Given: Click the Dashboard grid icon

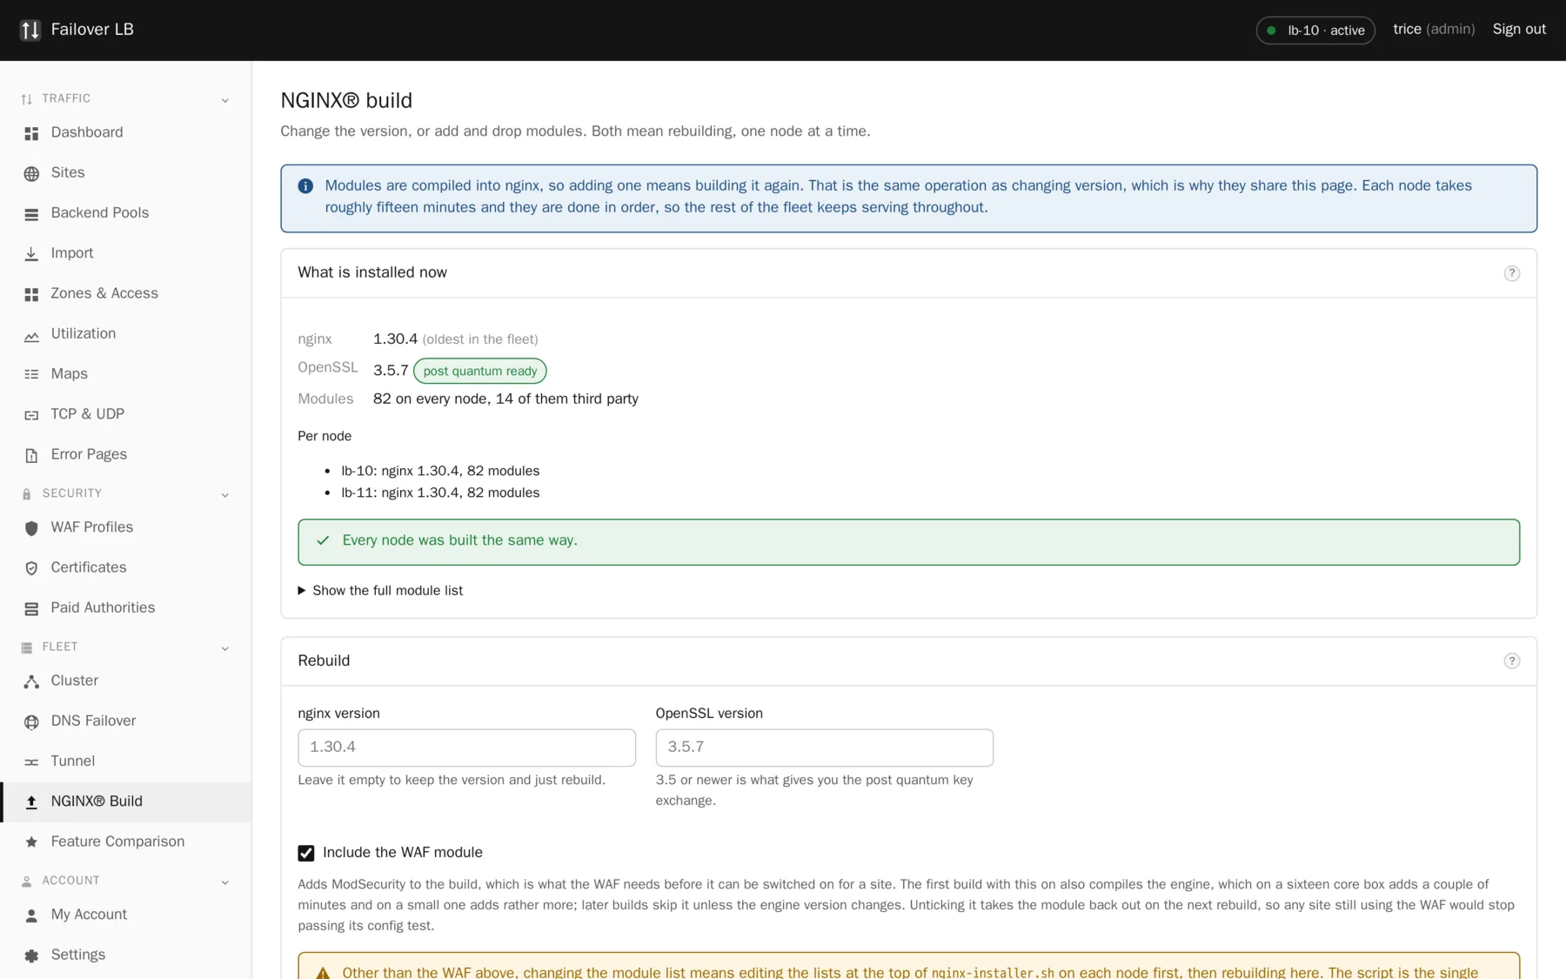Looking at the screenshot, I should pos(31,133).
